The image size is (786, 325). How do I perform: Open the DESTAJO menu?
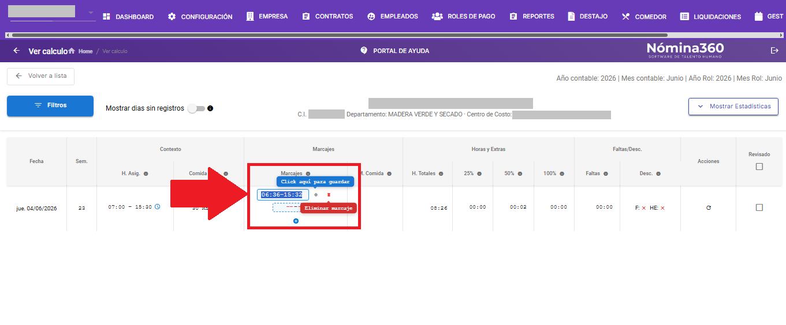588,17
